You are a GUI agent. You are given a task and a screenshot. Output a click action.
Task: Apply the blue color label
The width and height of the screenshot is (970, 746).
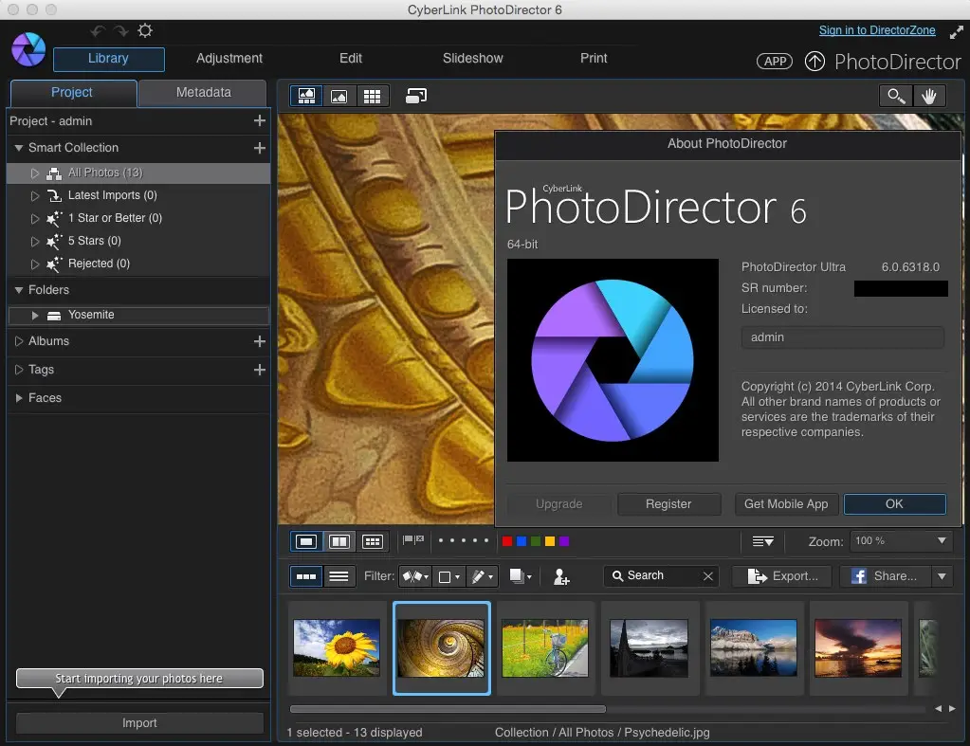tap(522, 541)
